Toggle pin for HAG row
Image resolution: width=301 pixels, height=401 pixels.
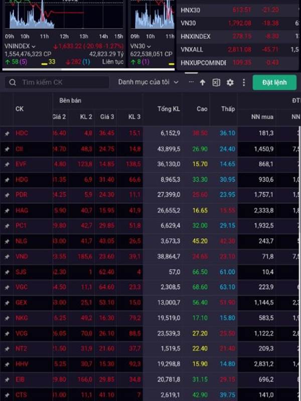(x=7, y=211)
